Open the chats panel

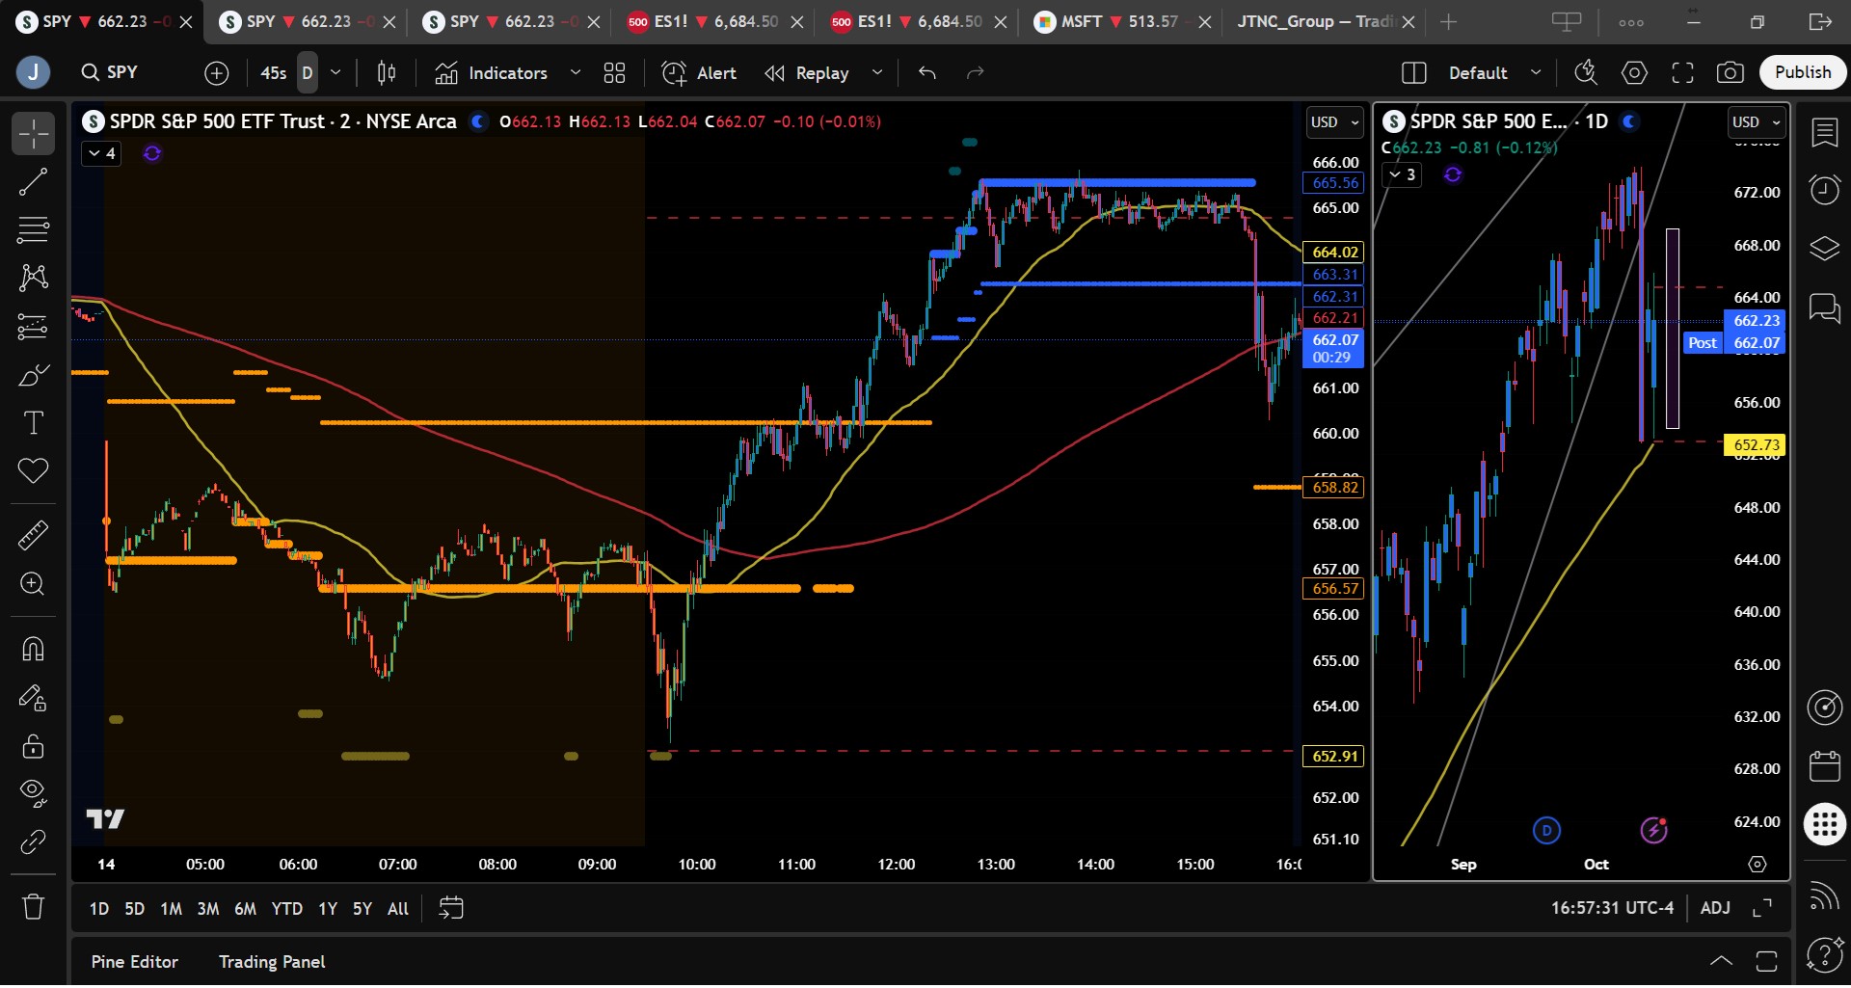[x=1824, y=308]
